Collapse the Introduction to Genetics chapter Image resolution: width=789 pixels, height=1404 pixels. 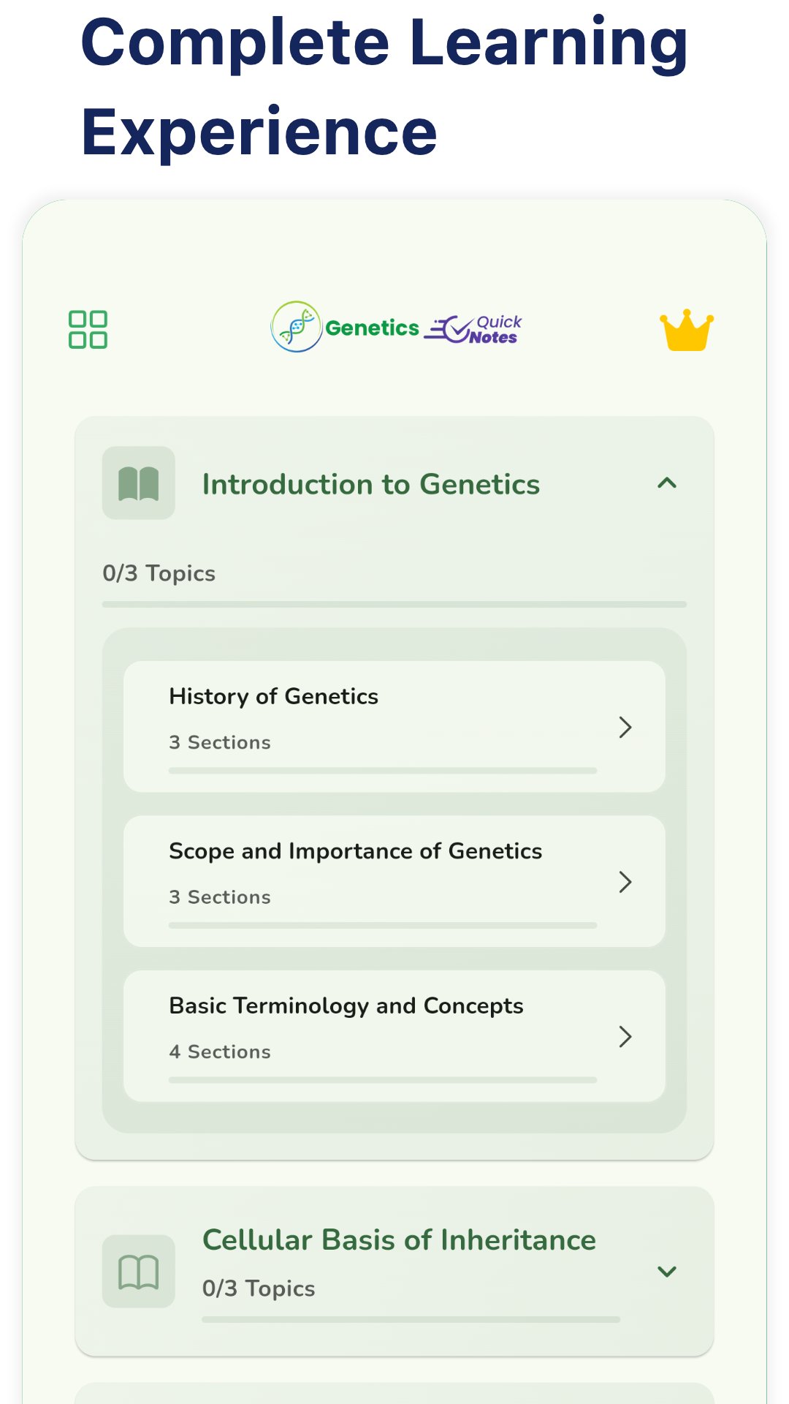pyautogui.click(x=667, y=483)
